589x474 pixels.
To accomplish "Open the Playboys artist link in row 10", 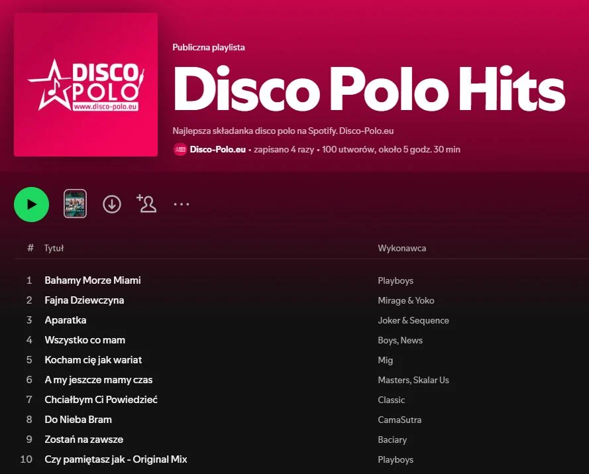I will [396, 459].
